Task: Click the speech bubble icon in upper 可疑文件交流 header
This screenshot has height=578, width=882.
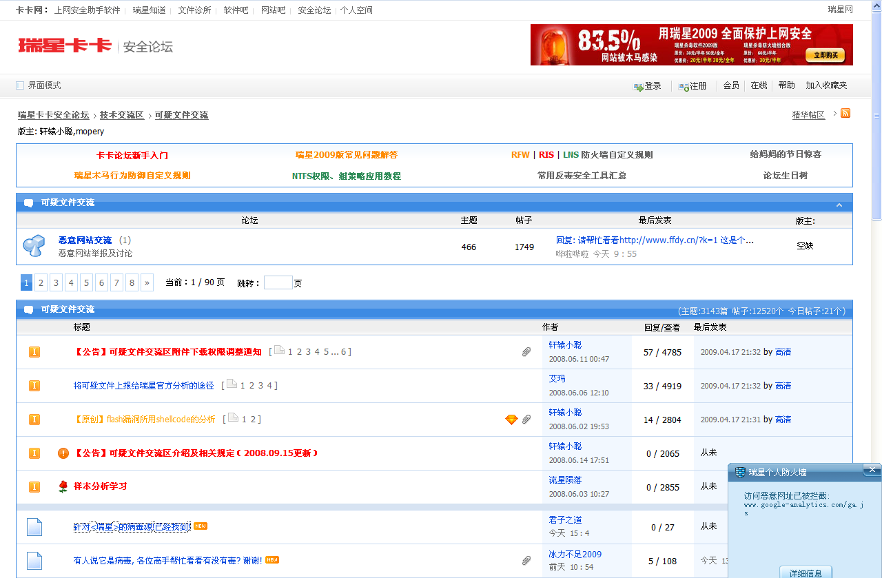Action: [x=29, y=203]
